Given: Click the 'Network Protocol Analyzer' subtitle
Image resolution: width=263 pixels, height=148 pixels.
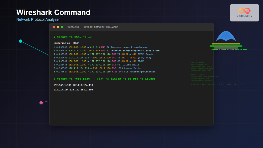Looking at the screenshot, I should click(x=38, y=20).
